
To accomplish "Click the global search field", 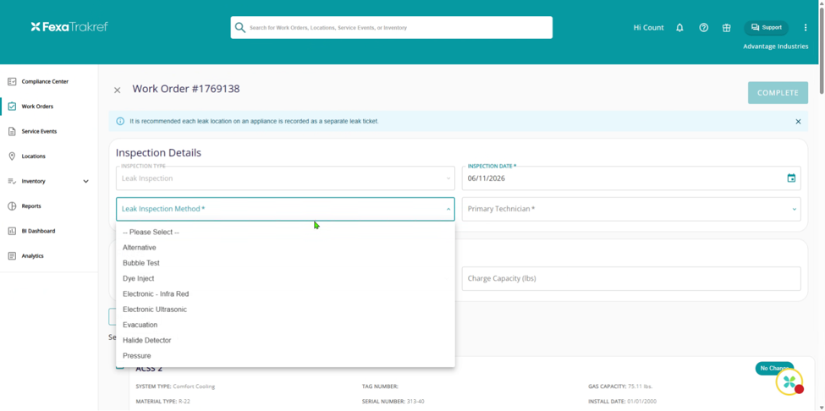I will (392, 27).
